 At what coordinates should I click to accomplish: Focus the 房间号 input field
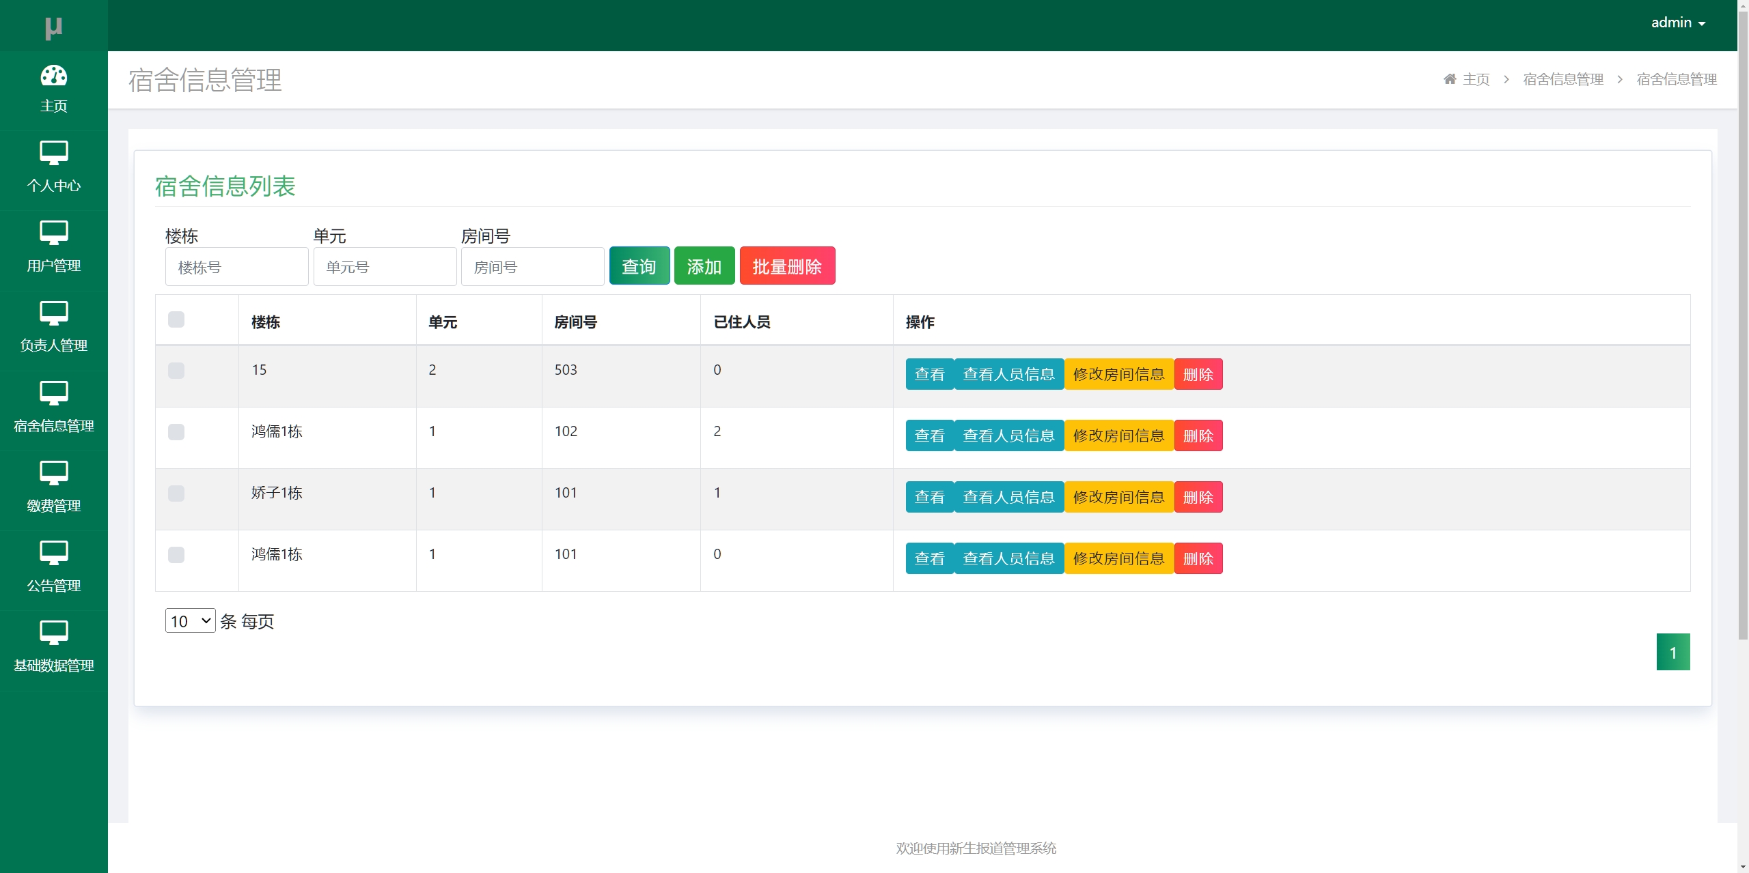click(532, 267)
